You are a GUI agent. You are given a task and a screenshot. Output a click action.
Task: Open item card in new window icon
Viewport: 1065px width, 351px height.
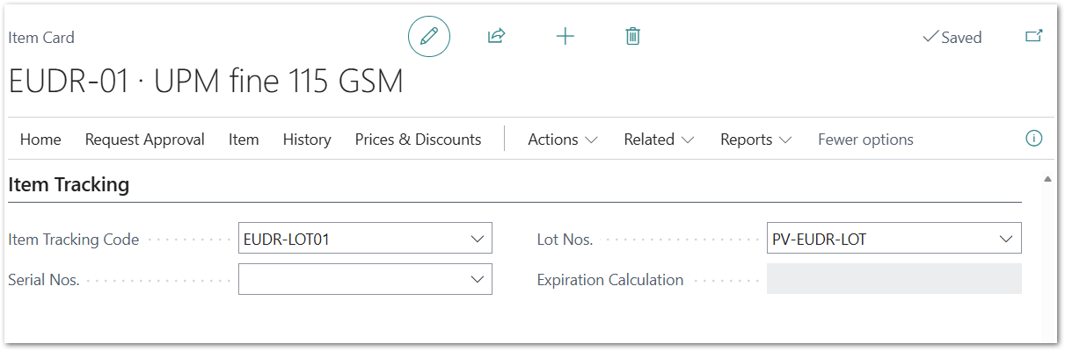pos(1034,37)
